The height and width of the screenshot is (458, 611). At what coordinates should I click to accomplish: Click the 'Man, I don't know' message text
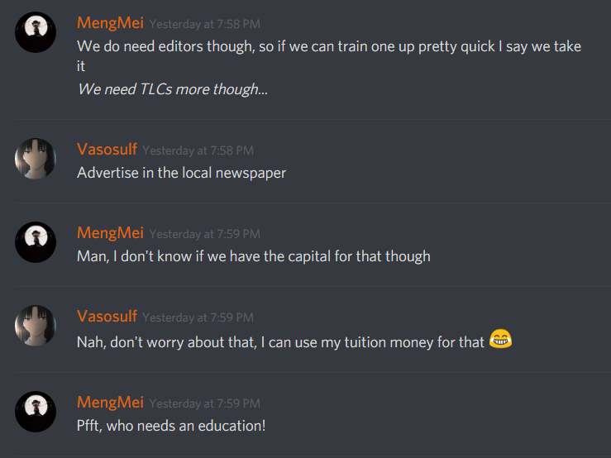(x=254, y=256)
